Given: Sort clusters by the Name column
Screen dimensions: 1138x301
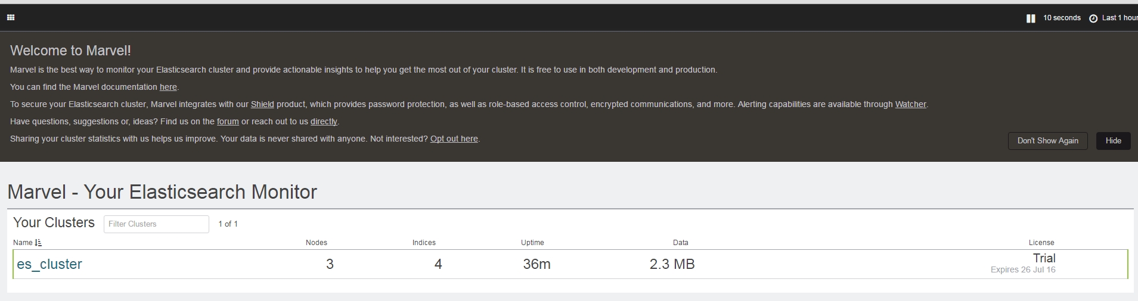Looking at the screenshot, I should [x=27, y=243].
